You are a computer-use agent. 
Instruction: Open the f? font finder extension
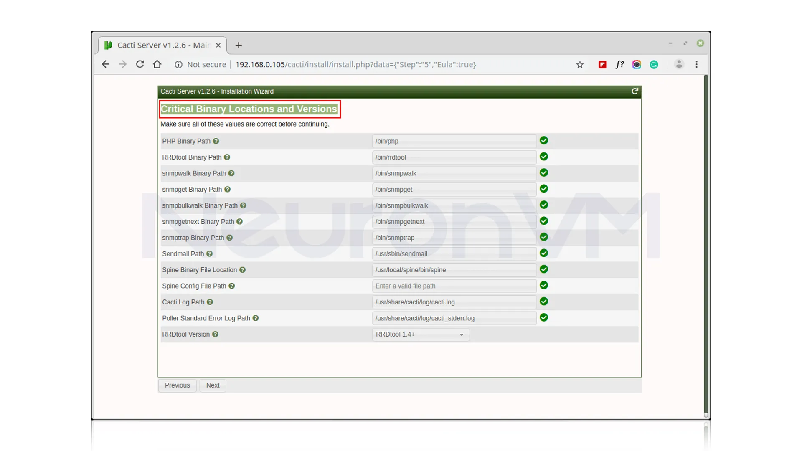[619, 64]
